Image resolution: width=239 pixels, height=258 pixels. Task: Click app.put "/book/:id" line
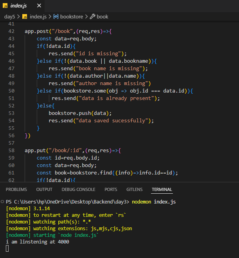pos(73,151)
